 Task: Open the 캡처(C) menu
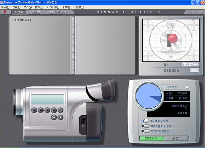click(39, 7)
